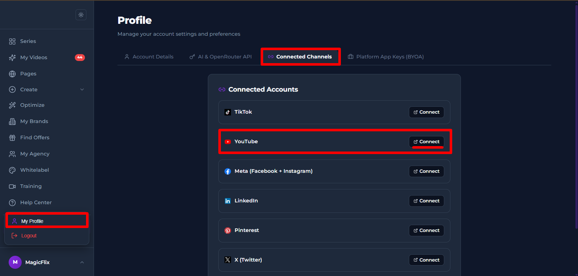Open Platform App Keys (BYOA) tab
Image resolution: width=578 pixels, height=276 pixels.
pos(386,57)
